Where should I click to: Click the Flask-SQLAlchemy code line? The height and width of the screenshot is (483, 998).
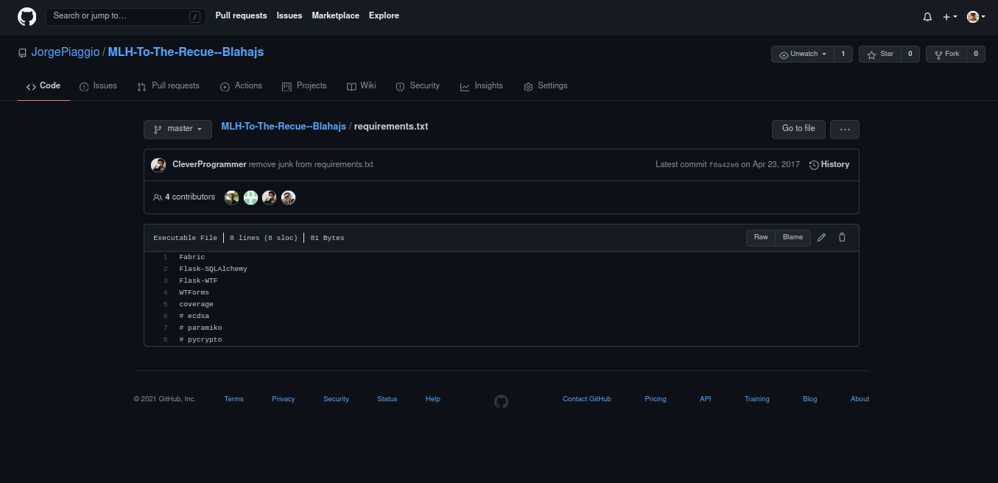[214, 269]
